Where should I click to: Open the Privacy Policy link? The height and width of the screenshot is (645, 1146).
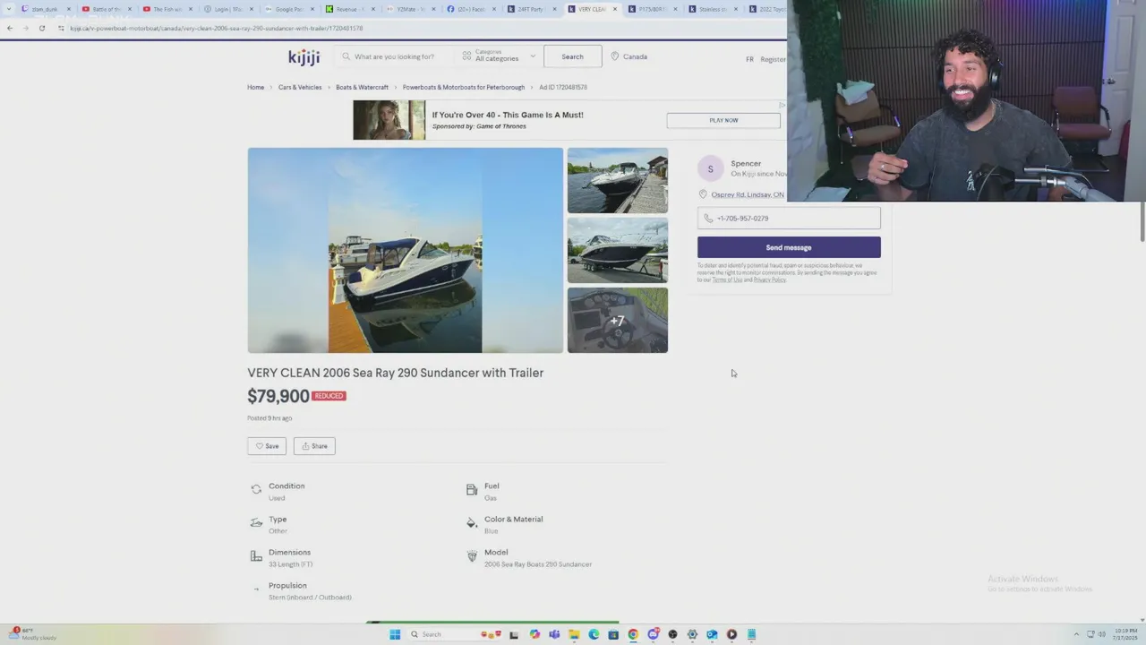769,279
